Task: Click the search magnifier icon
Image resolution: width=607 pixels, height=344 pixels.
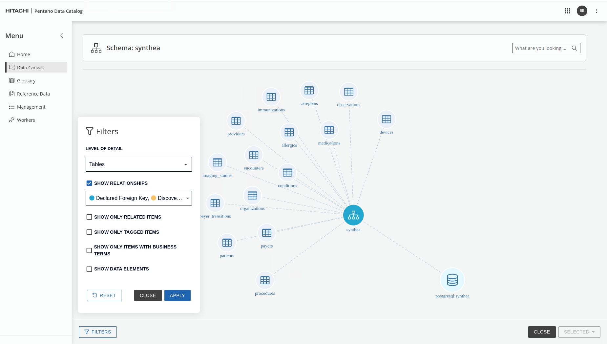Action: [x=574, y=48]
